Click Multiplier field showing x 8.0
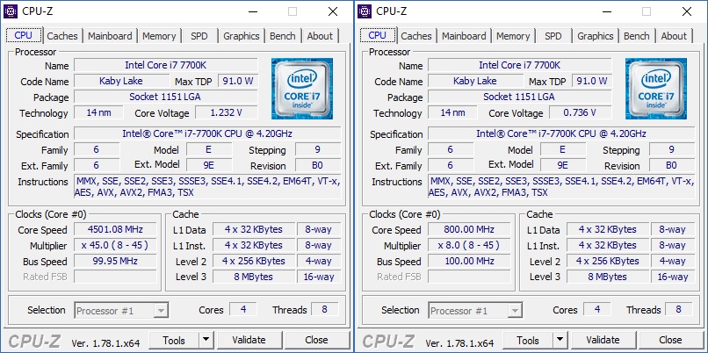 coord(469,246)
